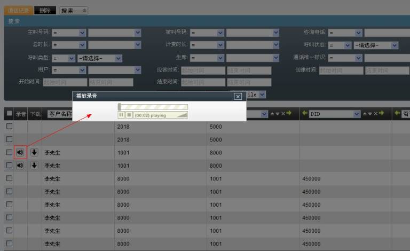Image resolution: width=410 pixels, height=251 pixels.
Task: Click green arrow left of DID column
Action: (305, 114)
